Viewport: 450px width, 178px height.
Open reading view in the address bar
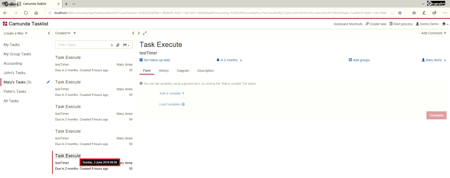pyautogui.click(x=392, y=13)
